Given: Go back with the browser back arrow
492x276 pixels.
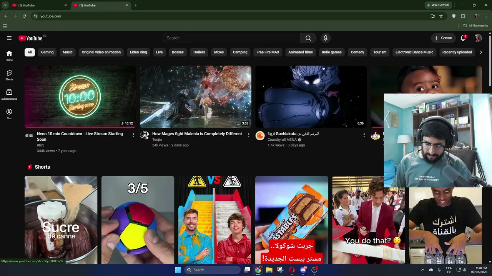Looking at the screenshot, I should [6, 16].
